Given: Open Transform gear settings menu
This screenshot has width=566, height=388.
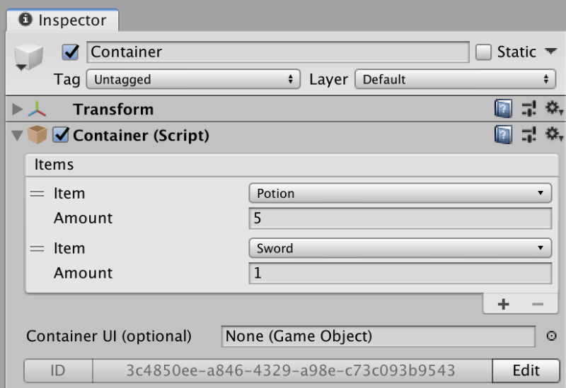Looking at the screenshot, I should pos(554,108).
